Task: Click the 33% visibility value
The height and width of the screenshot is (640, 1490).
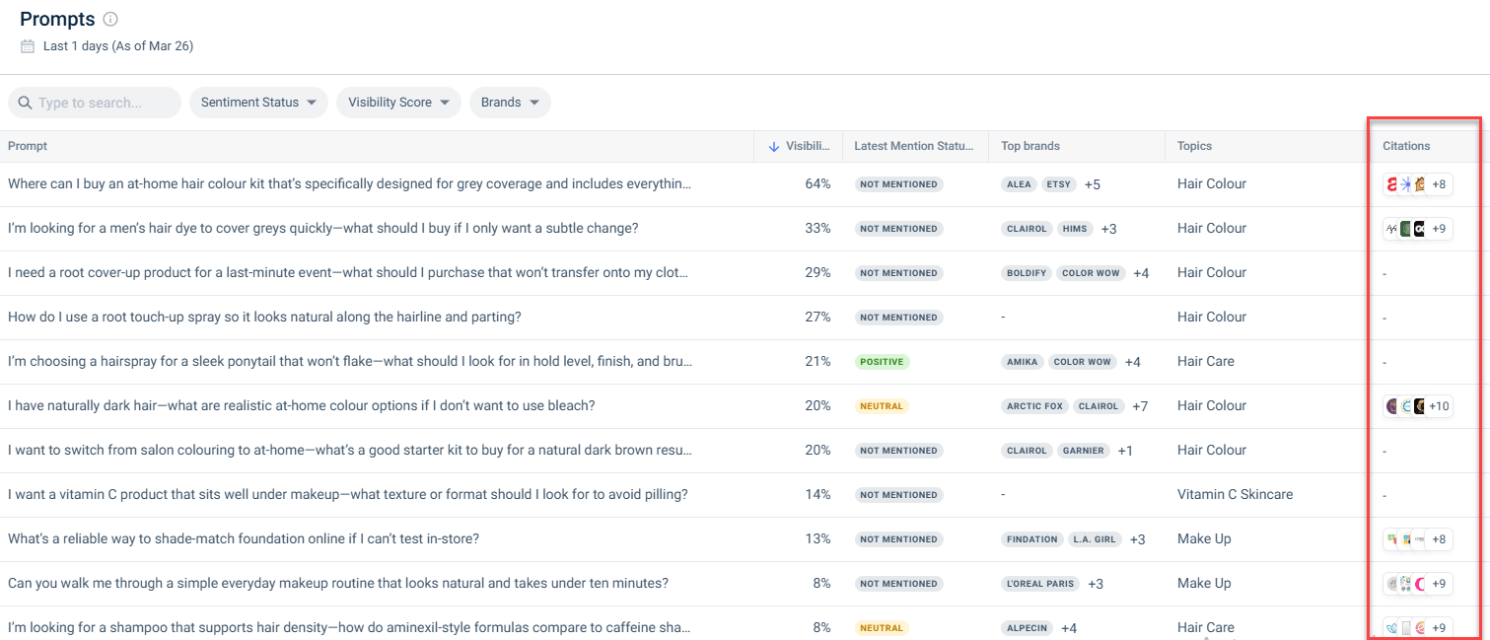Action: coord(817,228)
